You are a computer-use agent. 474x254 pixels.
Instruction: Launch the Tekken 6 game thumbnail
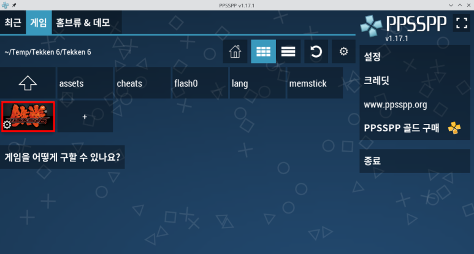[x=28, y=117]
